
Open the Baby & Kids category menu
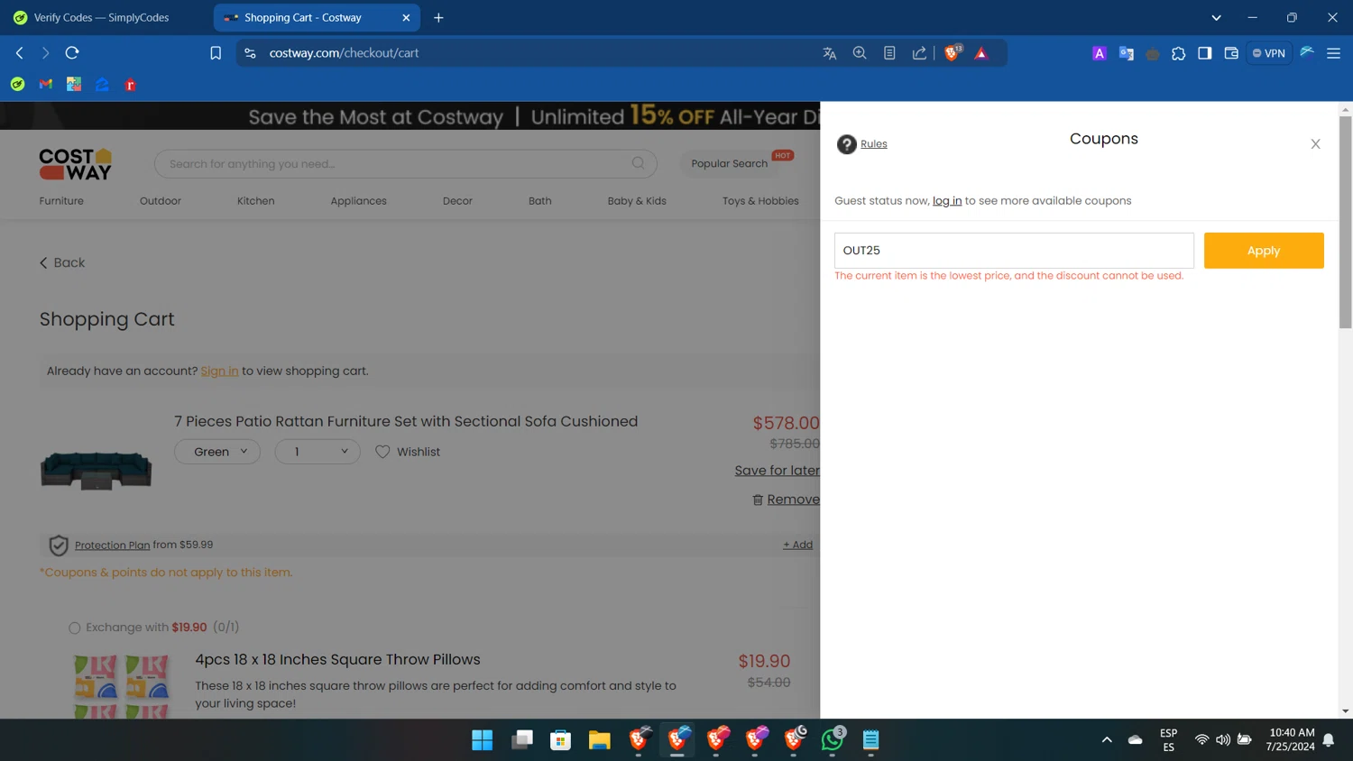637,201
